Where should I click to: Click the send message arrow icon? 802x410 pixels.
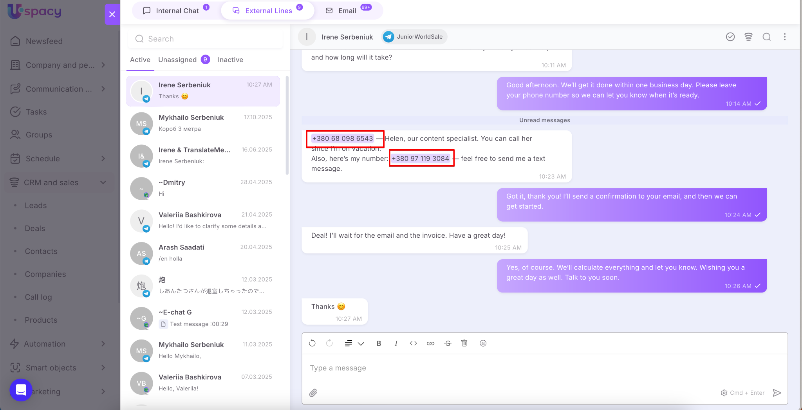click(x=777, y=393)
